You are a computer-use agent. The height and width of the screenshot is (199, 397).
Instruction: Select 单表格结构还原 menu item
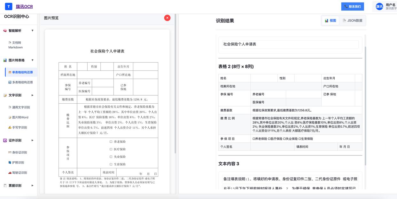point(21,72)
